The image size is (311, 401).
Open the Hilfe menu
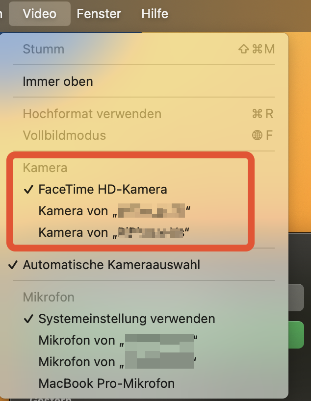pos(155,14)
